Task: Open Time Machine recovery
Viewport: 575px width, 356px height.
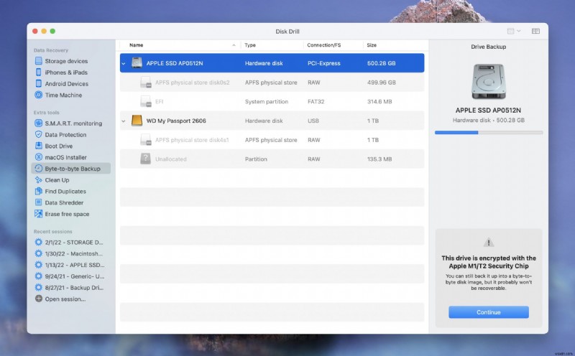Action: pyautogui.click(x=63, y=95)
